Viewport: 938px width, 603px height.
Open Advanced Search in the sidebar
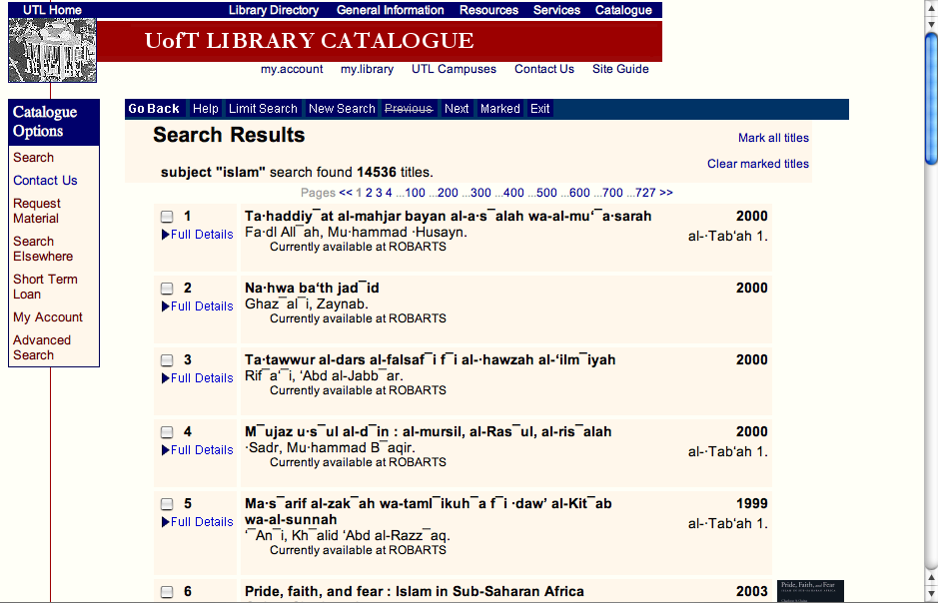[x=42, y=347]
